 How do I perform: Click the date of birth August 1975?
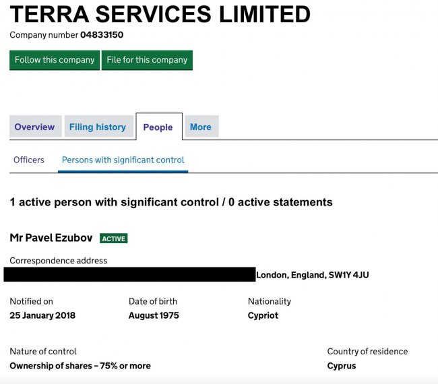pos(154,315)
